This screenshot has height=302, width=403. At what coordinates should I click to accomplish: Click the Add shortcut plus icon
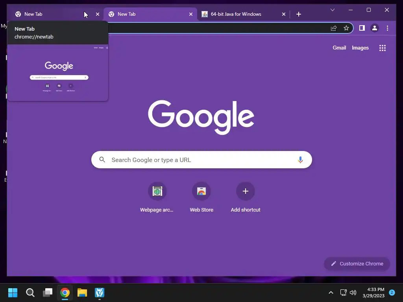click(246, 191)
